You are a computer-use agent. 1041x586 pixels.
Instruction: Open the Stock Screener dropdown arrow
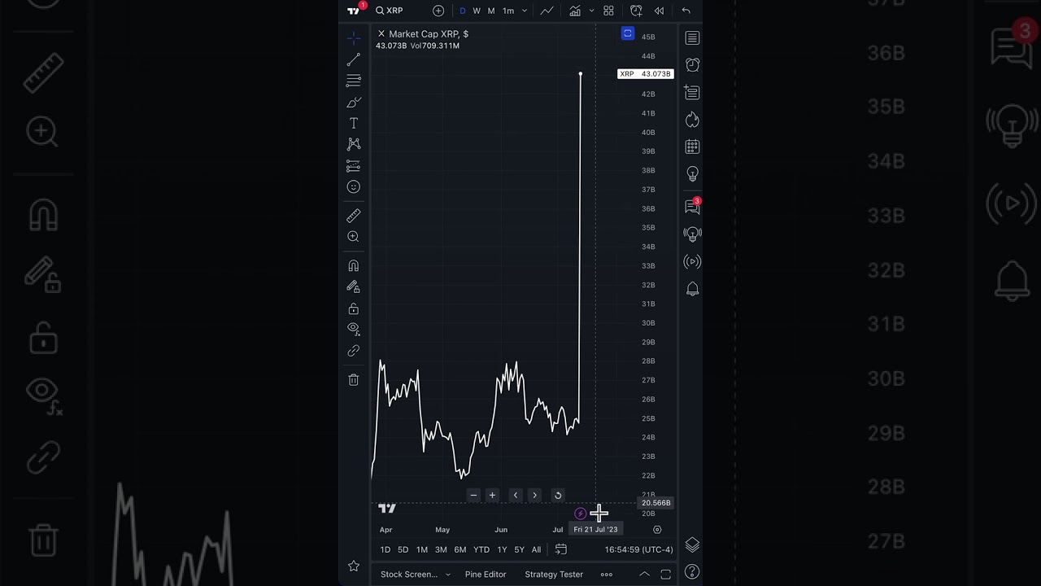point(448,575)
